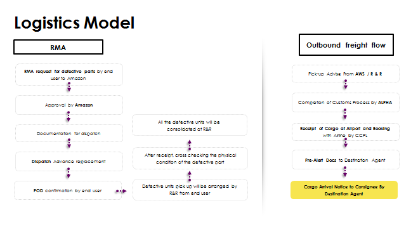Screen dimensions: 418x229
Task: Select the Dispatch Advance replacement box
Action: click(x=69, y=161)
